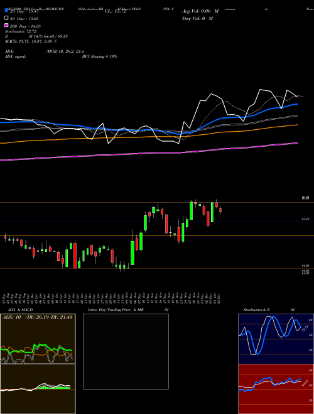Click the 'ADX signal:' label
This screenshot has width=314, height=414.
pos(16,56)
